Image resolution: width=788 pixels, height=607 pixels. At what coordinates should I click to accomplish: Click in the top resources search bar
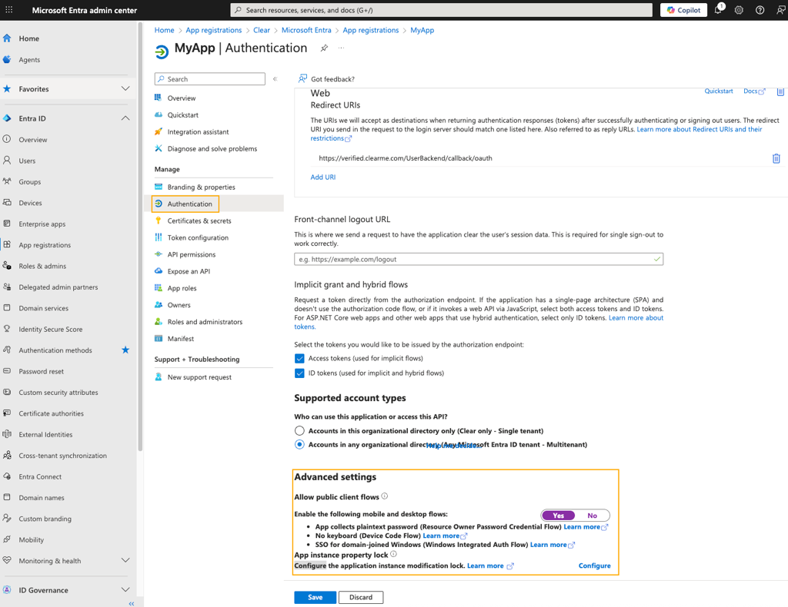click(441, 10)
